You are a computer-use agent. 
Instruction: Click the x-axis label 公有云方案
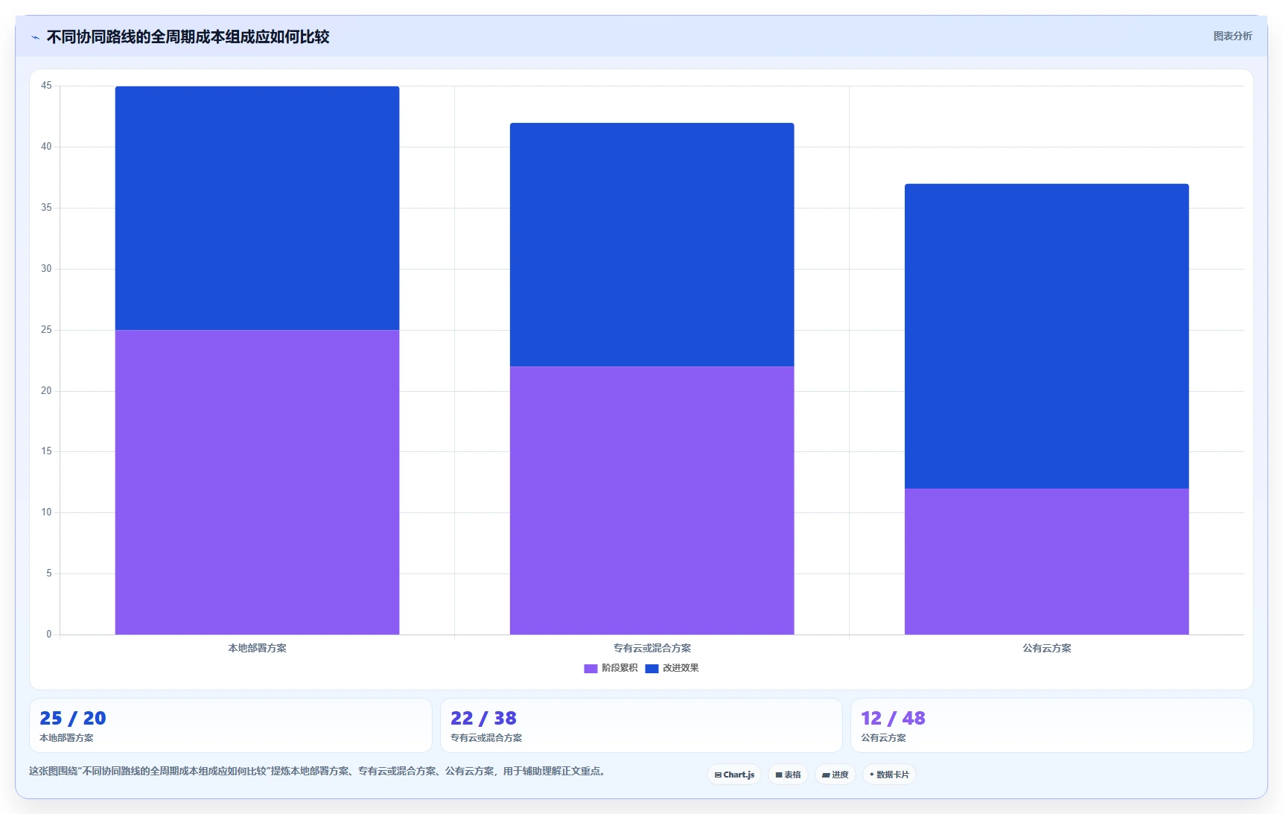(x=1046, y=648)
